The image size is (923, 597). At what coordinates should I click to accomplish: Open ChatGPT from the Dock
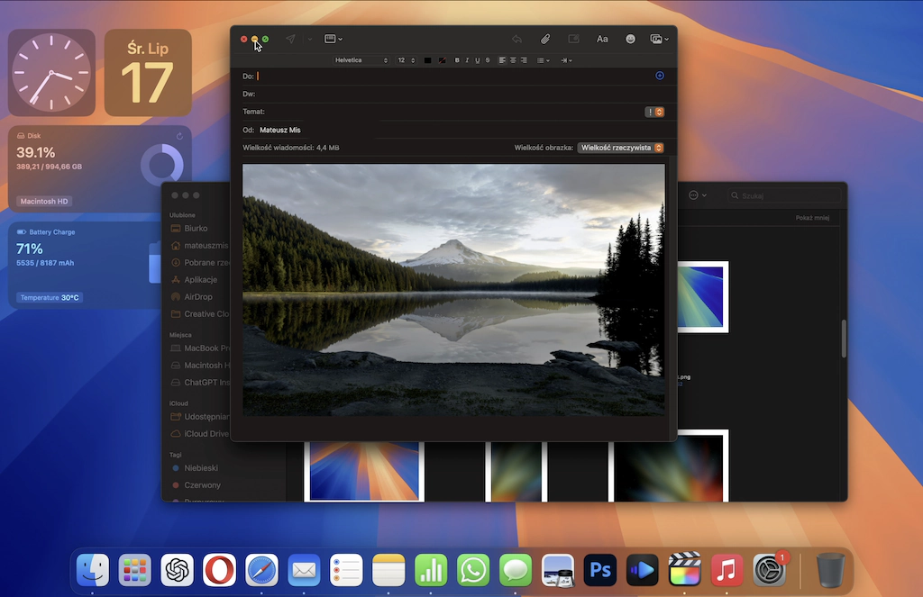click(178, 570)
